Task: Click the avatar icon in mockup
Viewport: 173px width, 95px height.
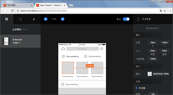Action: [x=63, y=49]
